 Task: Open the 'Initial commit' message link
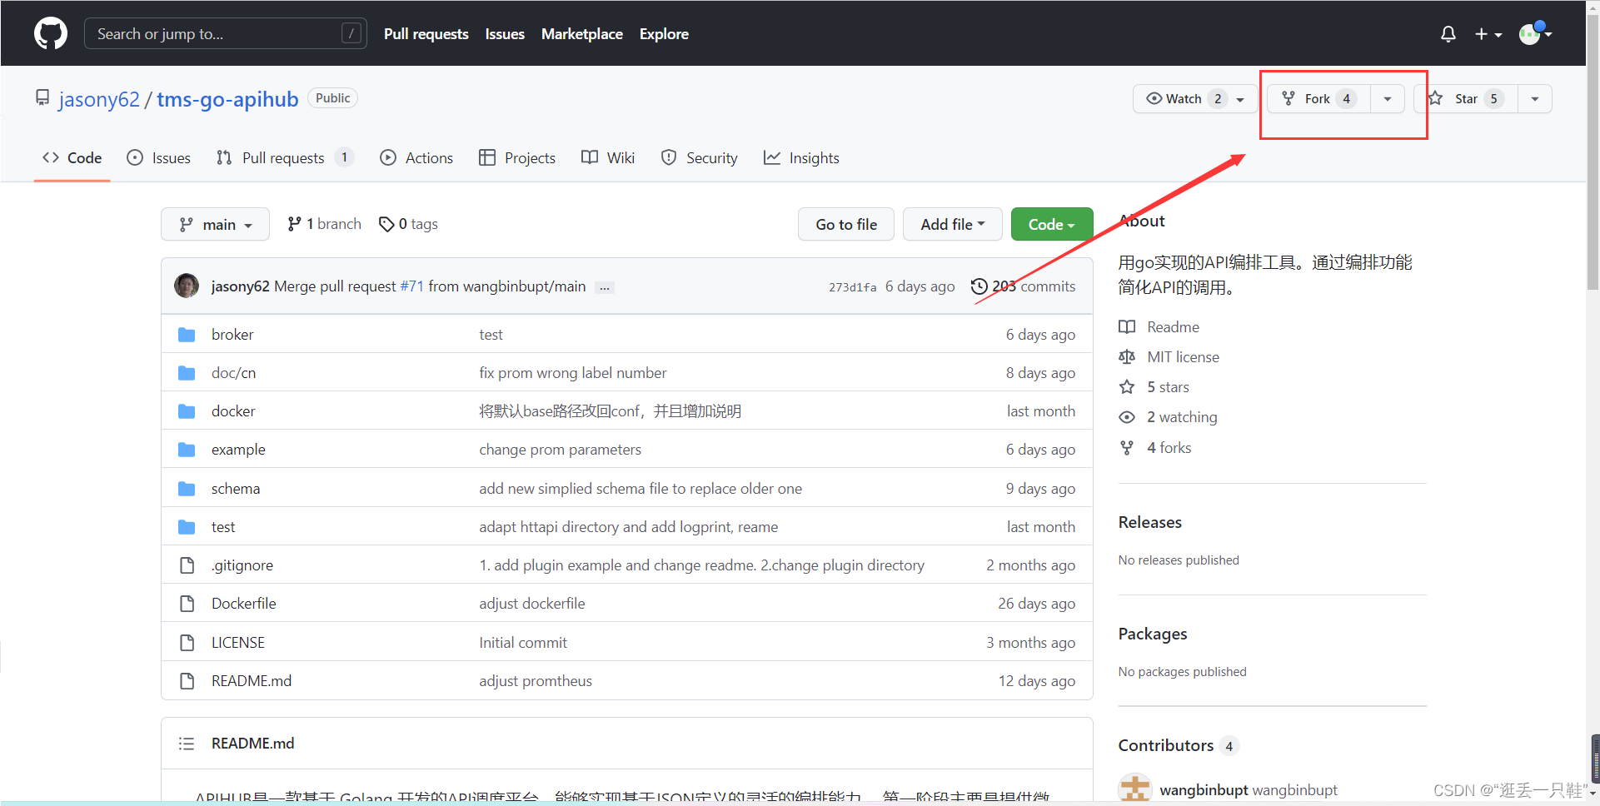pyautogui.click(x=523, y=642)
